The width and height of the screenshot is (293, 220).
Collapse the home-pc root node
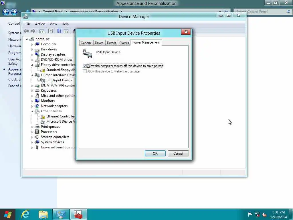pyautogui.click(x=27, y=39)
